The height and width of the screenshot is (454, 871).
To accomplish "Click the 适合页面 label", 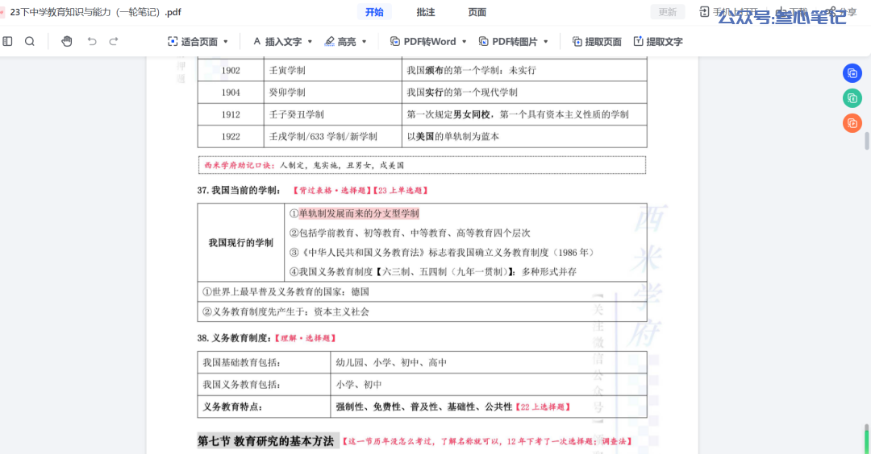I will click(x=199, y=42).
